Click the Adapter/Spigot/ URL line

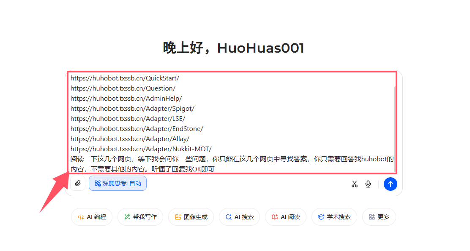click(132, 109)
